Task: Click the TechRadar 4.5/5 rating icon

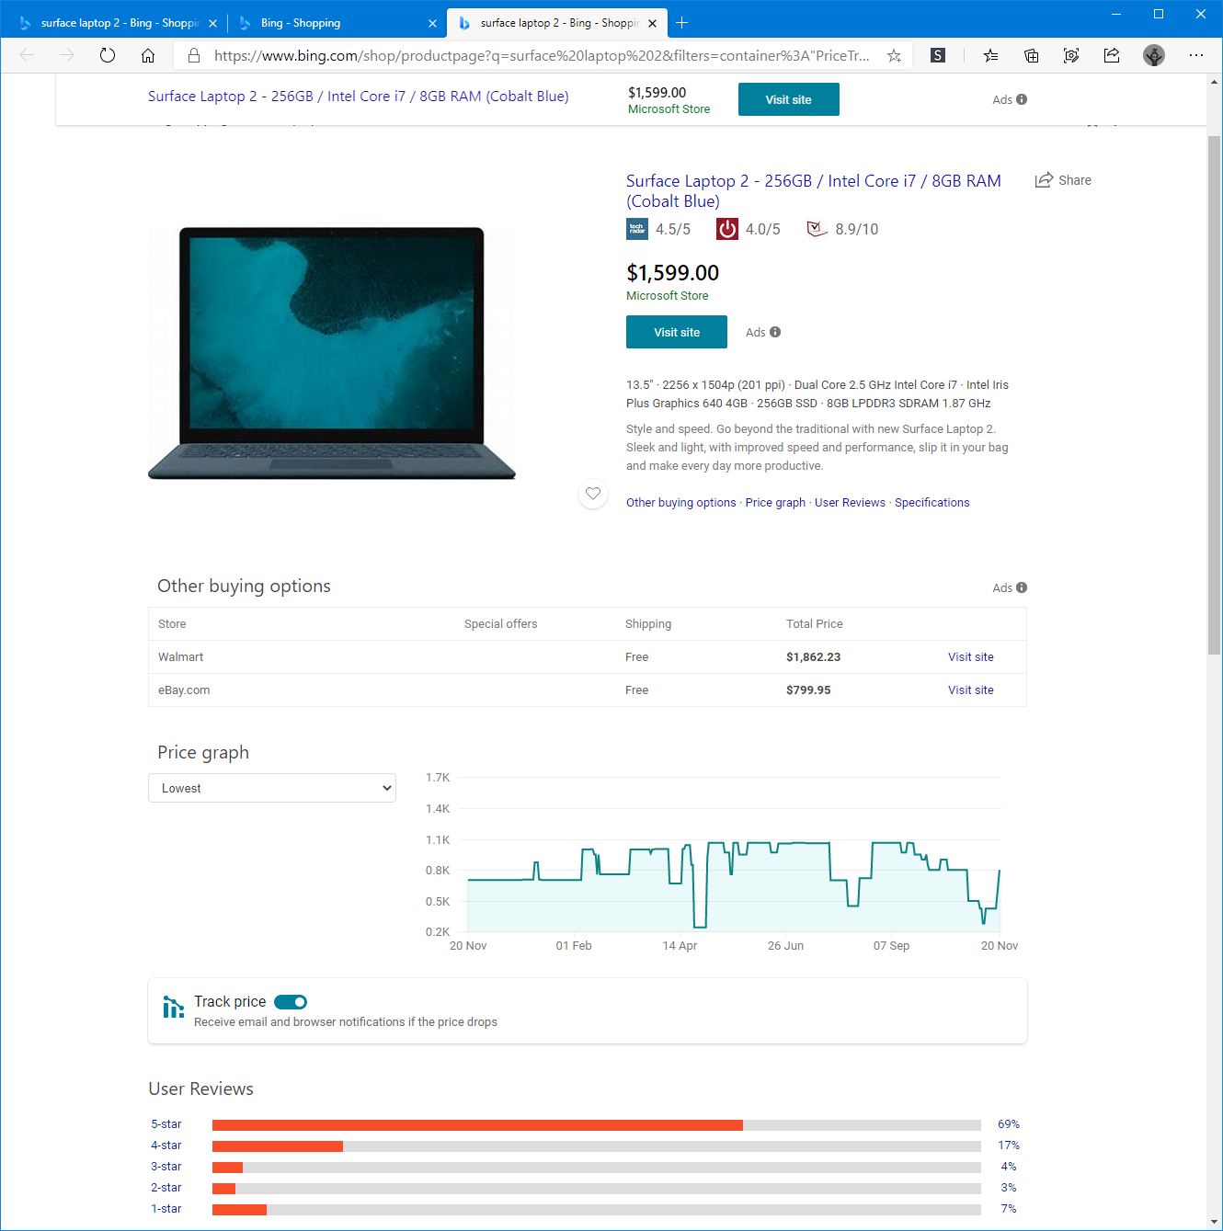Action: coord(636,229)
